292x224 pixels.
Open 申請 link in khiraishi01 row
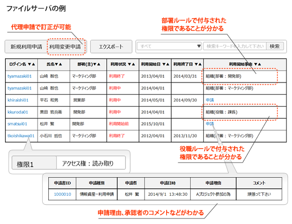[x=210, y=100]
